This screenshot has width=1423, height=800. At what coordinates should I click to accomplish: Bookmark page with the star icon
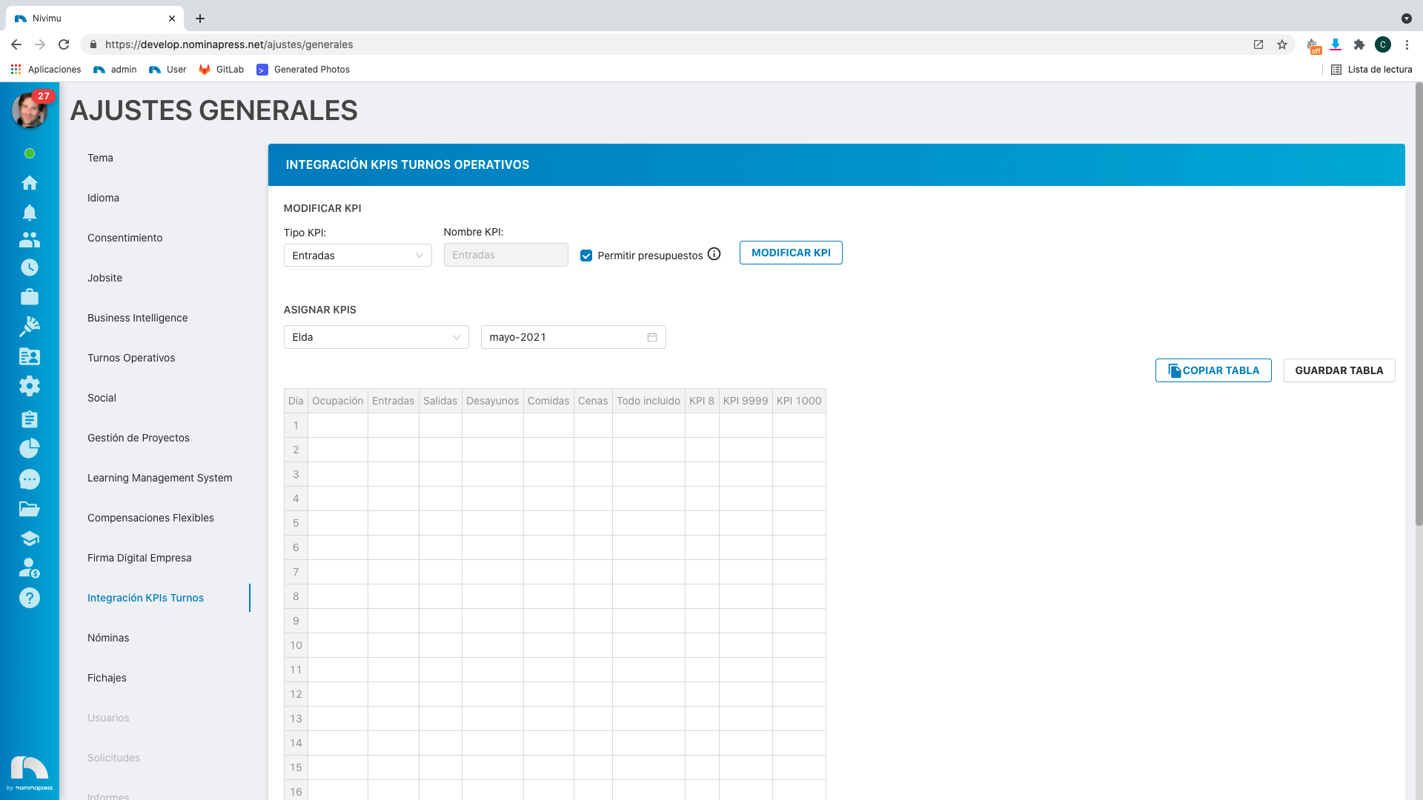pyautogui.click(x=1282, y=44)
